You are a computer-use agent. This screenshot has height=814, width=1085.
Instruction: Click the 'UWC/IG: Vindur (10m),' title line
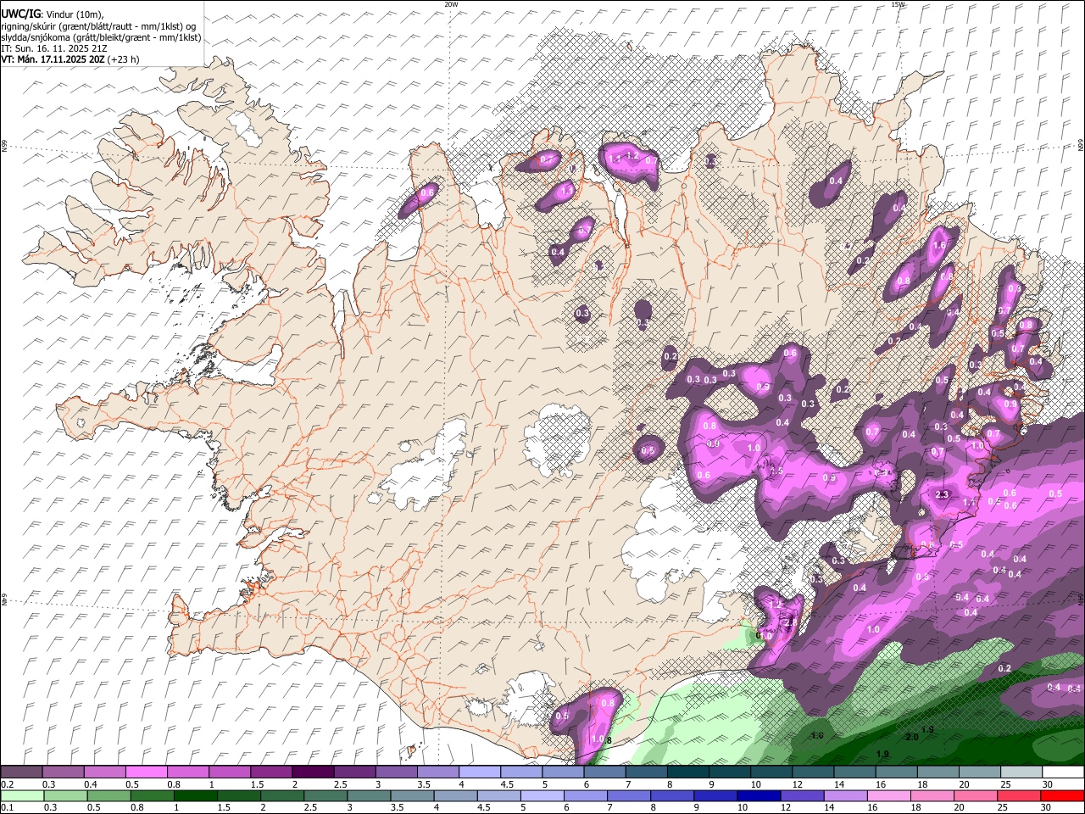(x=53, y=14)
